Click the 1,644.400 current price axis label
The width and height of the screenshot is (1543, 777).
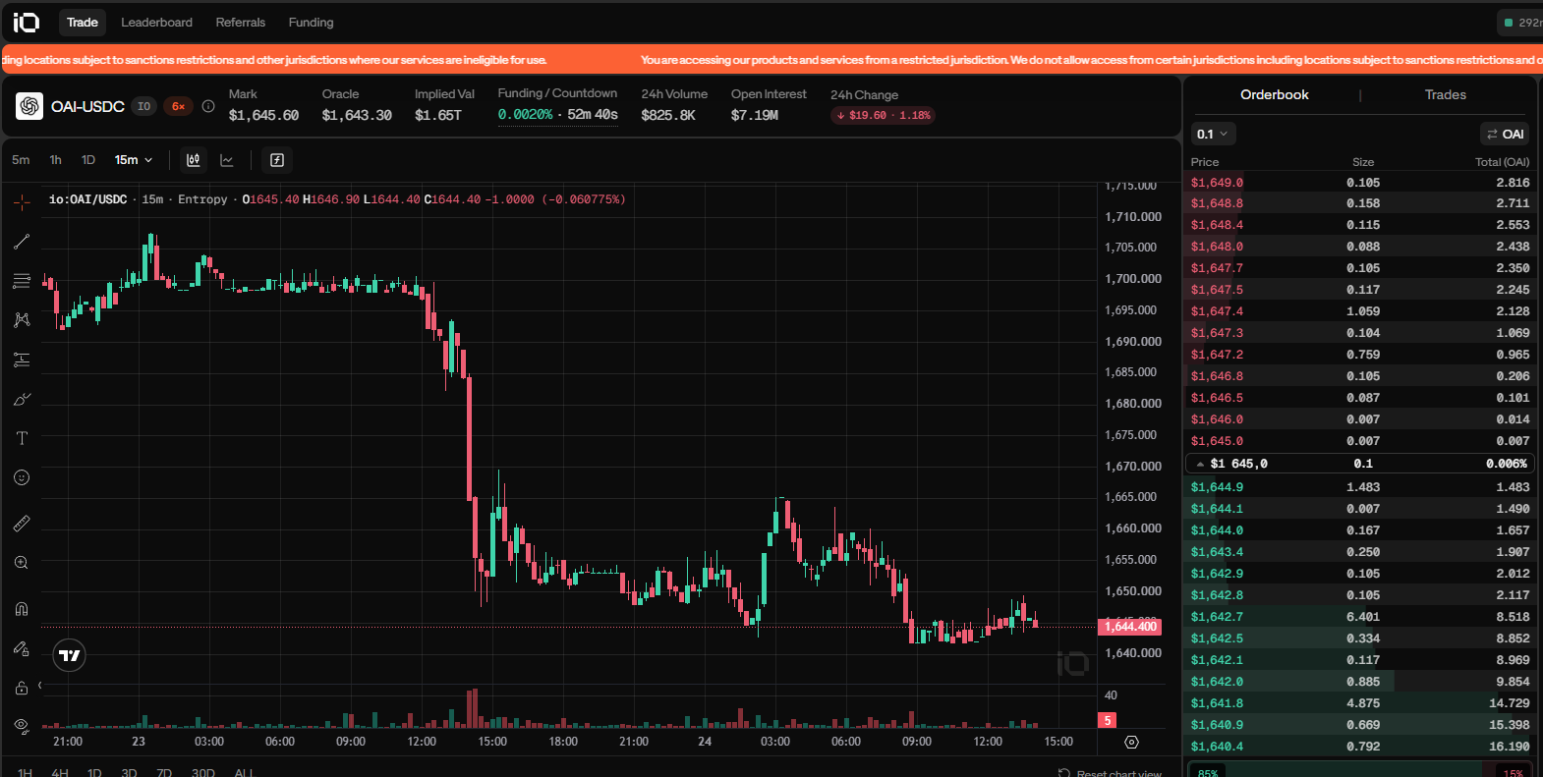pyautogui.click(x=1131, y=627)
